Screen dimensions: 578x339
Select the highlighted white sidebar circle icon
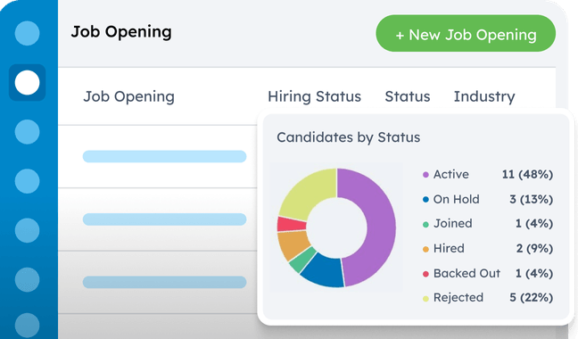point(28,83)
